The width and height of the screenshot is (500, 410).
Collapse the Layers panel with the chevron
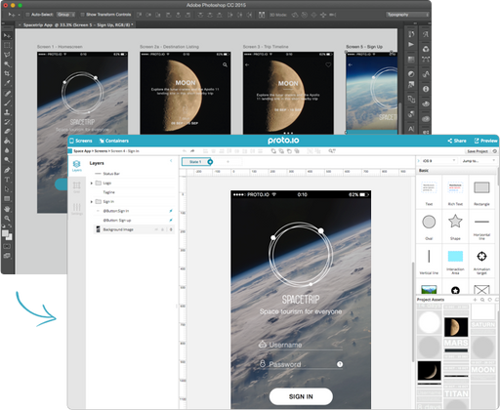171,161
